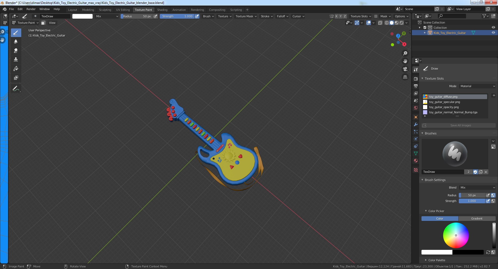Click the header white color swatch
The image size is (498, 269).
82,16
